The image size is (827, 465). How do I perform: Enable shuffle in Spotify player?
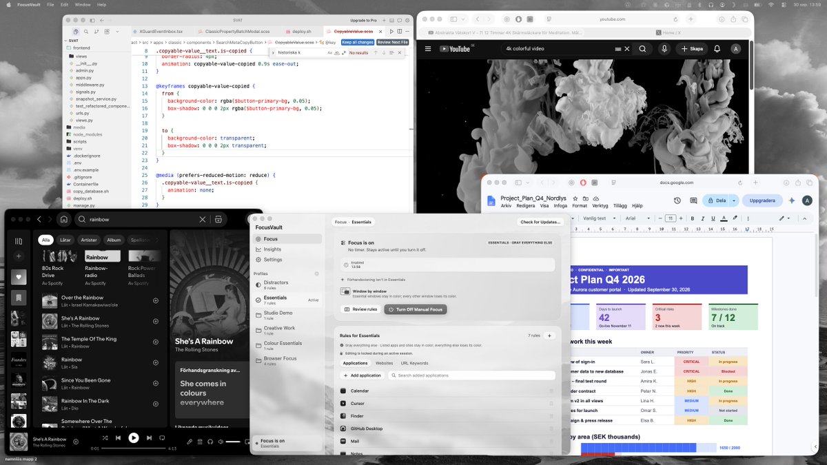point(105,437)
